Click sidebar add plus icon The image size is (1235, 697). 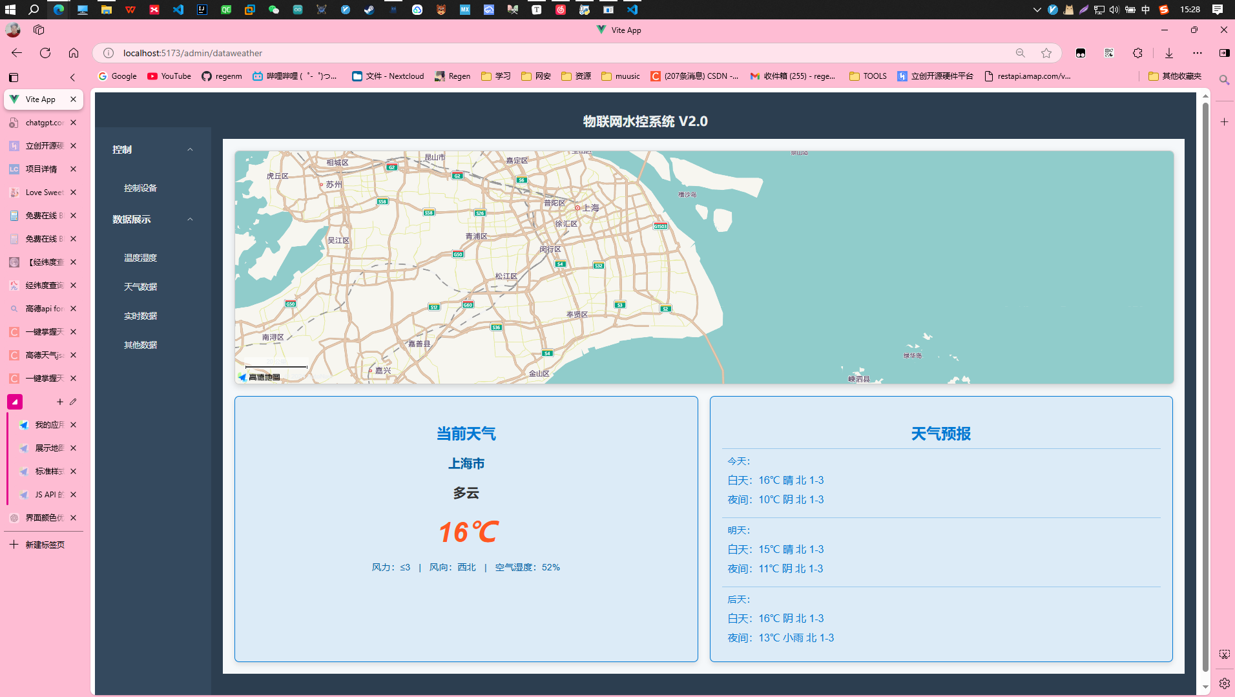pyautogui.click(x=1224, y=121)
